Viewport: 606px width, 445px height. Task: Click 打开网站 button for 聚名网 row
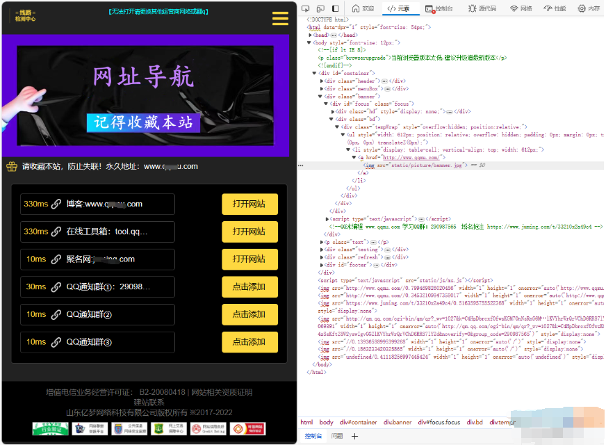point(249,259)
